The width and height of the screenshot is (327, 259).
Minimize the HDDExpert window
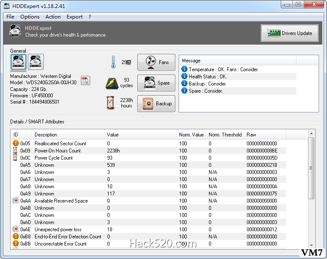(287, 5)
